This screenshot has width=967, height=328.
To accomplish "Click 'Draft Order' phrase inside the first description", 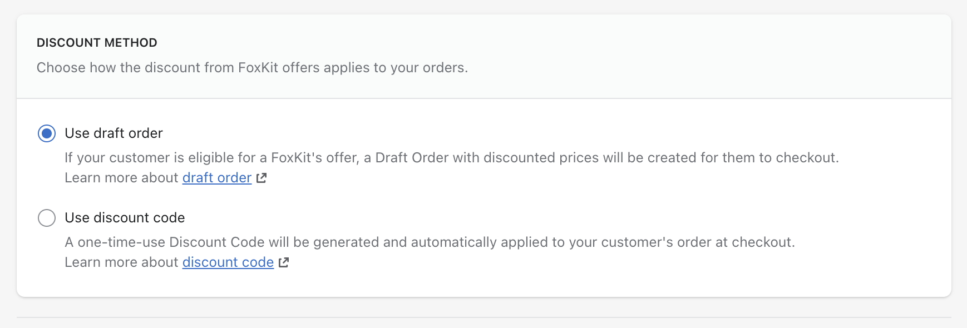I will click(412, 158).
